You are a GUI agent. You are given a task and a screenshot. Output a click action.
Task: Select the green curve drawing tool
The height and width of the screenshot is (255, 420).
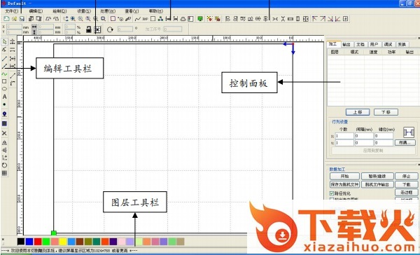[5, 74]
